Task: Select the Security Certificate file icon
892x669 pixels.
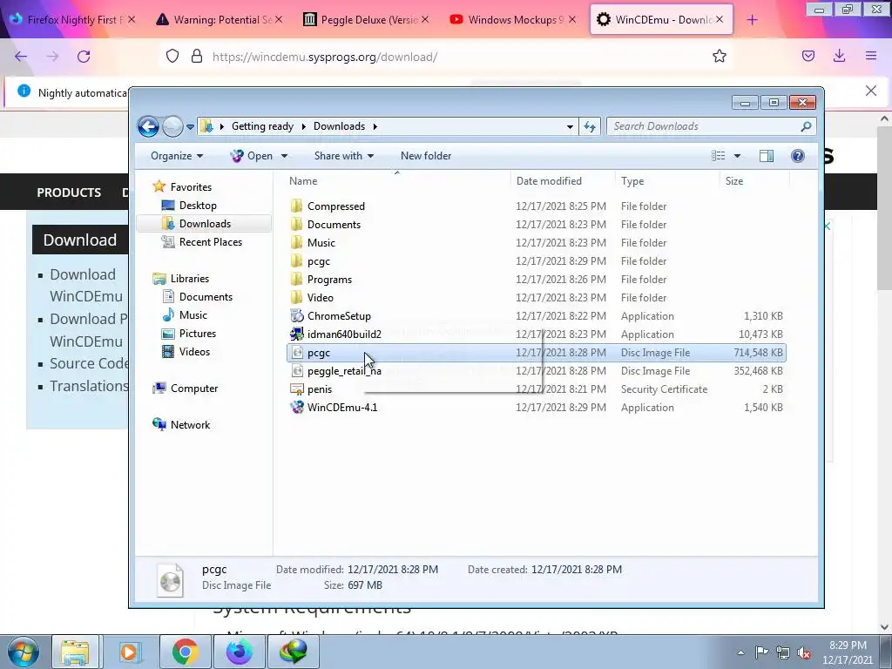Action: coord(296,389)
